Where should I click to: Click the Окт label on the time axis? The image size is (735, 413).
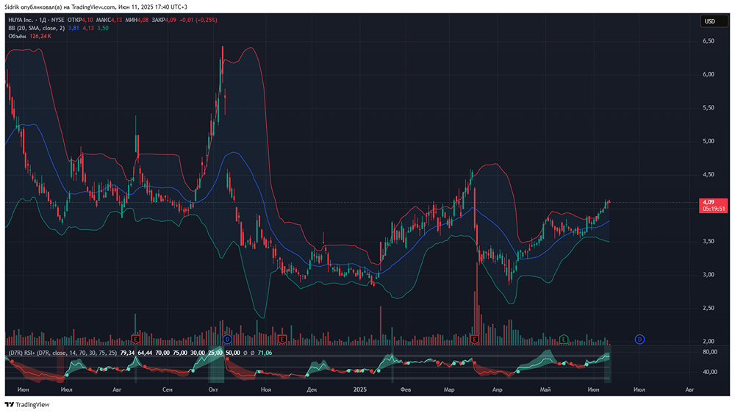[213, 389]
